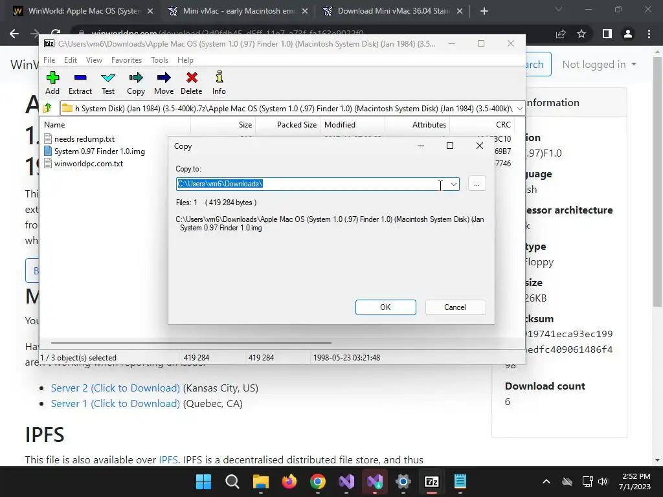Viewport: 663px width, 497px height.
Task: Open the Help menu in 7-Zip
Action: coord(185,60)
